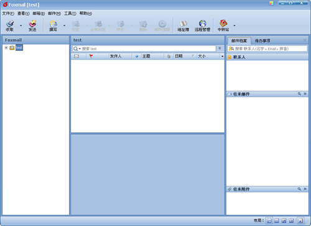Select the fourth layout icon in status bar
Image resolution: width=311 pixels, height=226 pixels.
[x=291, y=220]
